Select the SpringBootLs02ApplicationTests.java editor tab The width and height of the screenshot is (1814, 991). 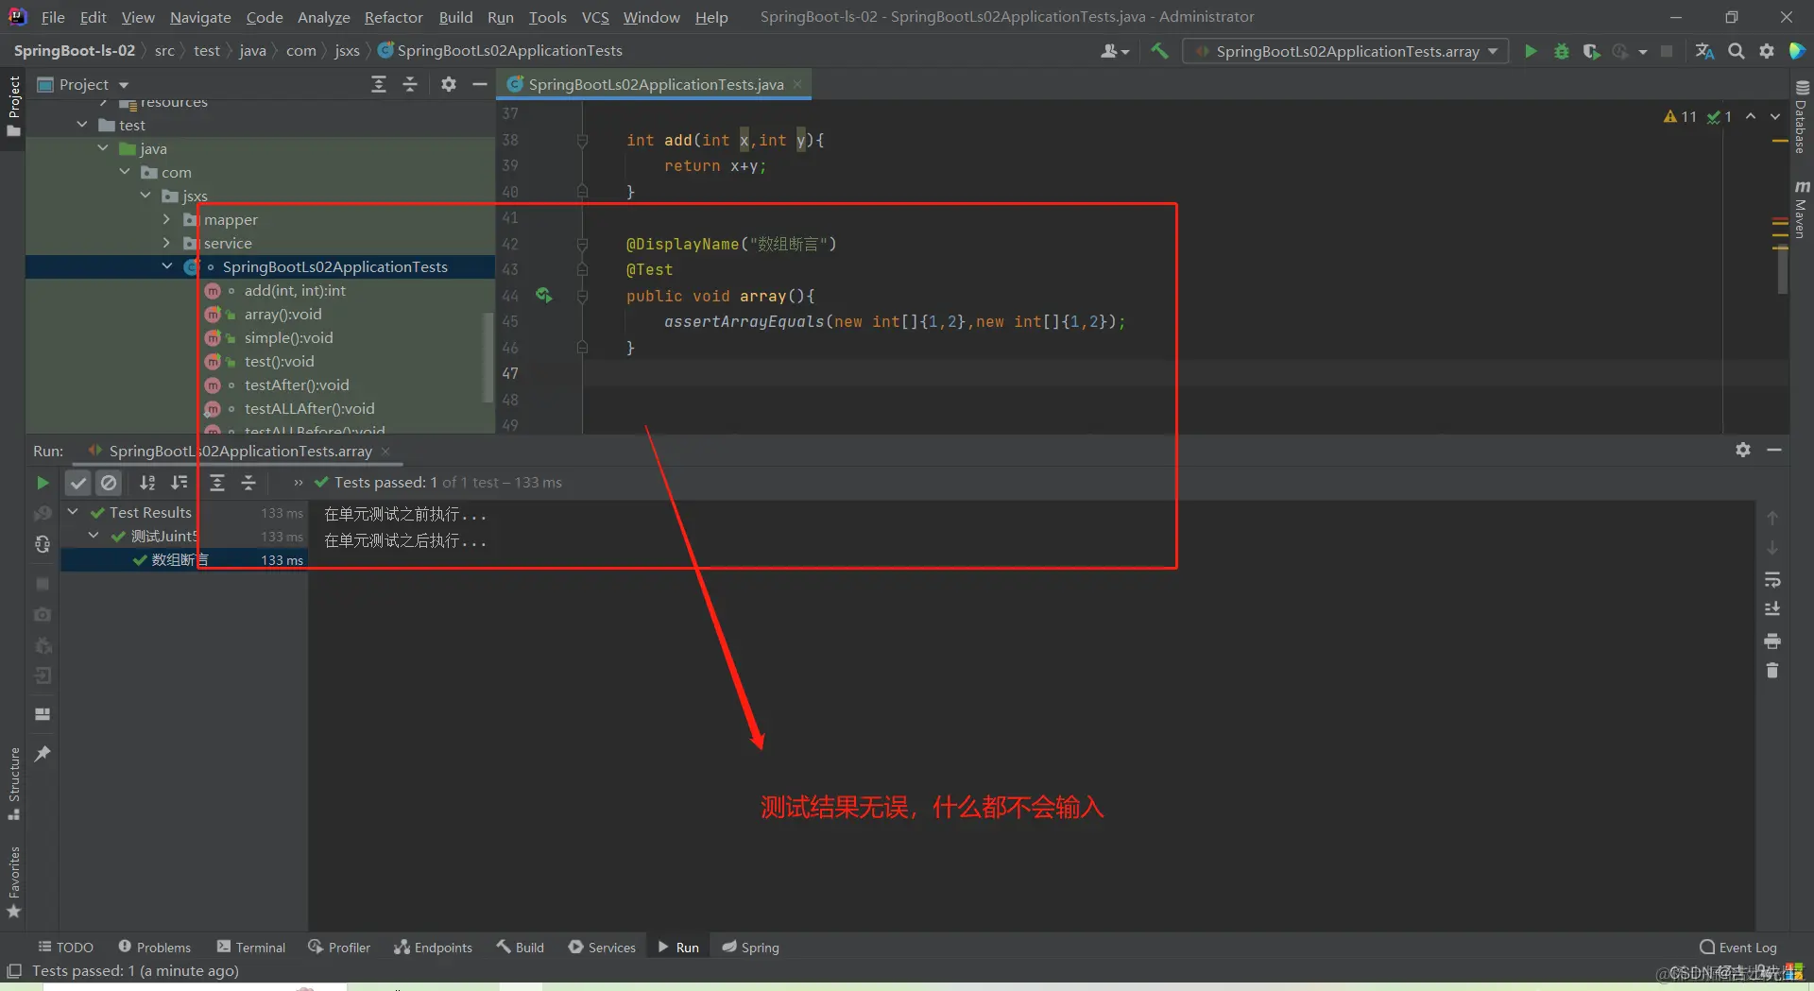point(656,84)
